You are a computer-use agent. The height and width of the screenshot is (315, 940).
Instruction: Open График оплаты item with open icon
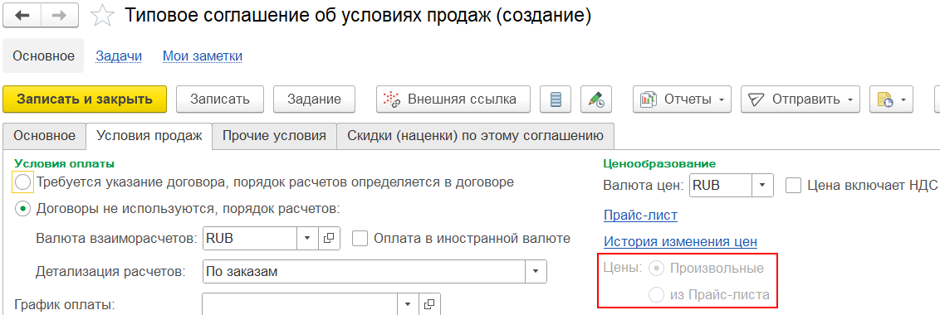429,304
